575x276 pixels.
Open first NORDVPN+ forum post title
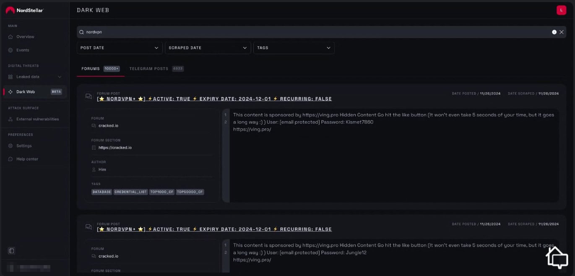pyautogui.click(x=214, y=99)
